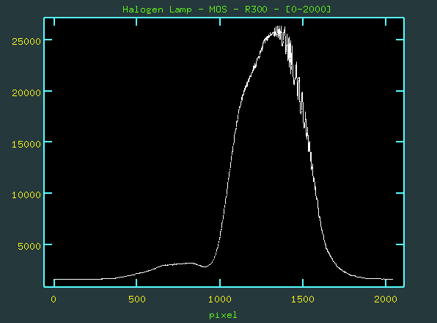Click the y-axis tick label 20000
The width and height of the screenshot is (437, 323).
(26, 93)
